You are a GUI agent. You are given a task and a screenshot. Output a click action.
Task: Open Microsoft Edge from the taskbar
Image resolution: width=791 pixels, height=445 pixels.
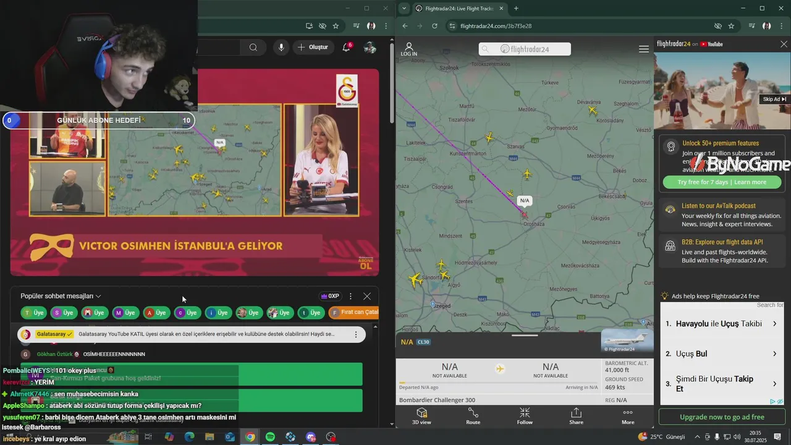point(189,437)
